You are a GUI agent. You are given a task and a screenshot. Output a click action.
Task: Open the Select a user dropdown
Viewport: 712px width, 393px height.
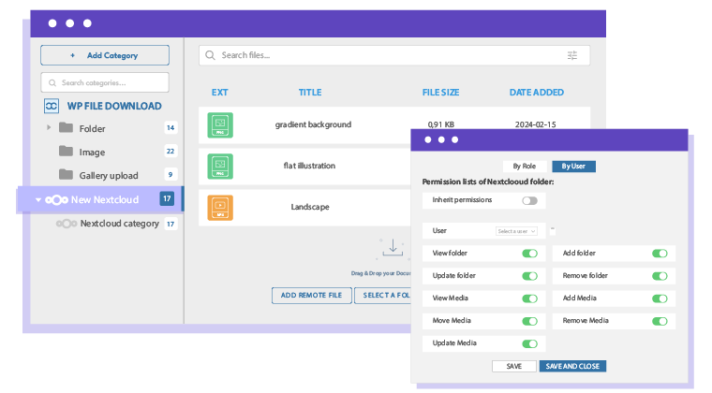tap(516, 230)
